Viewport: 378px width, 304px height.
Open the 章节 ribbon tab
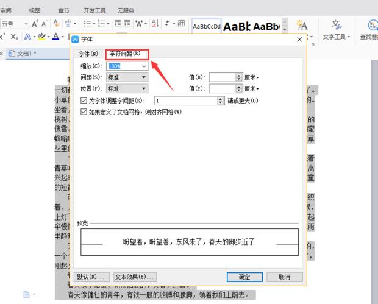(63, 10)
